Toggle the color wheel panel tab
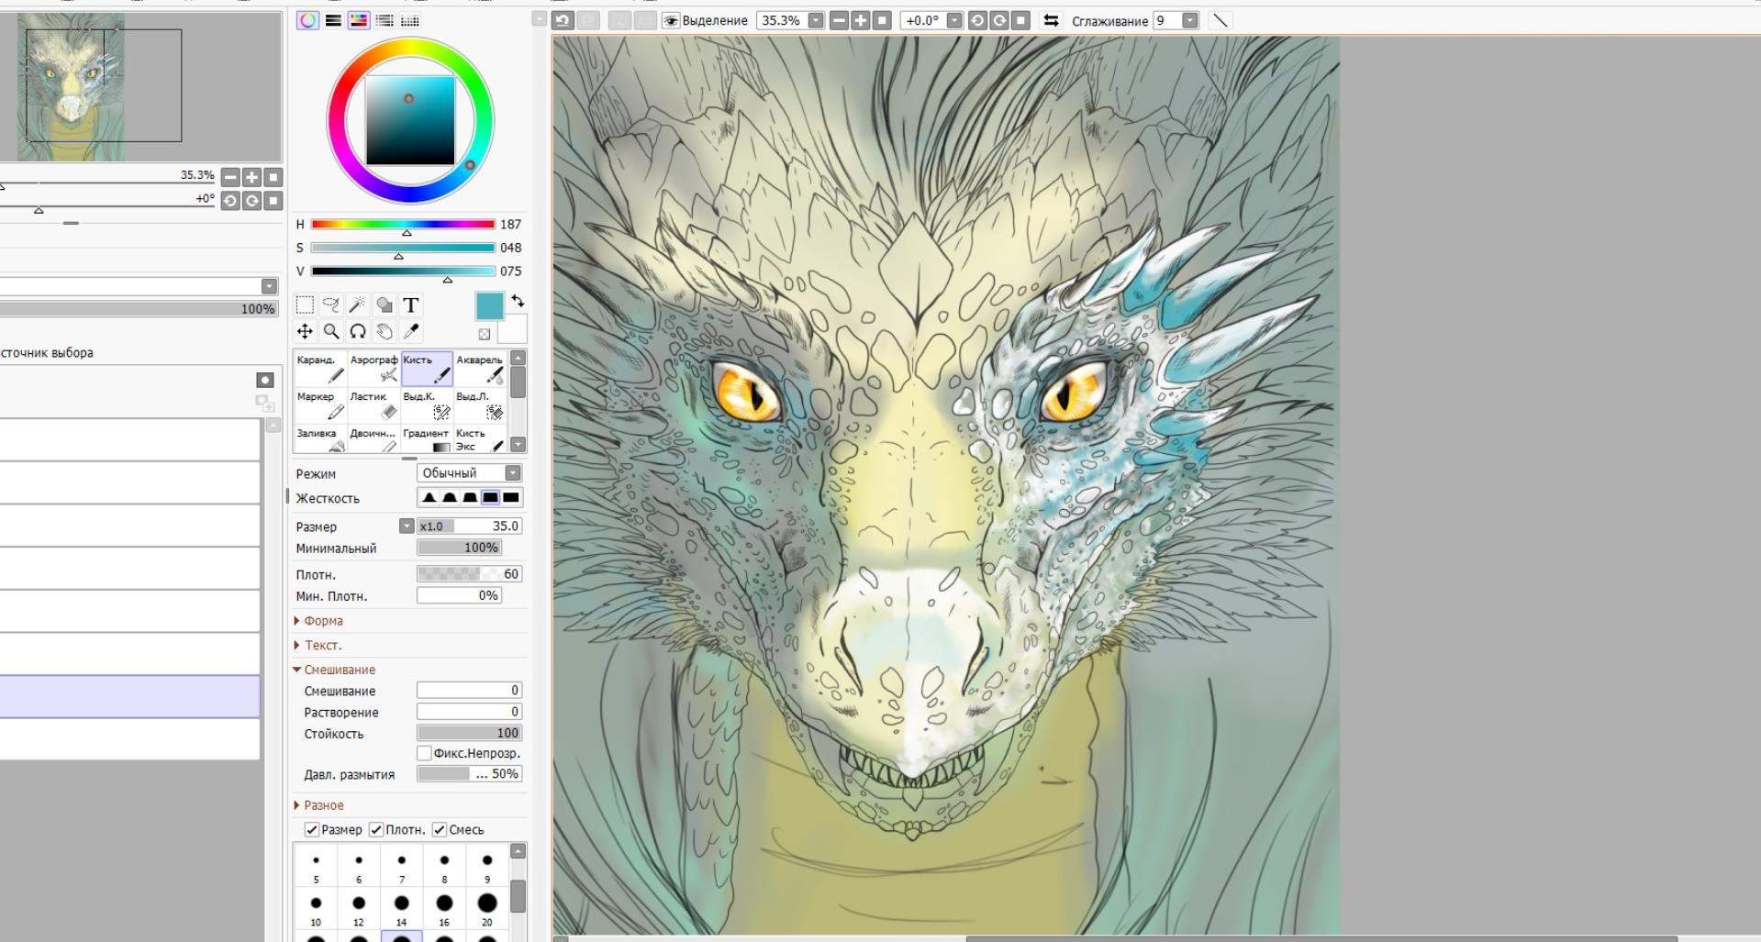 click(307, 20)
